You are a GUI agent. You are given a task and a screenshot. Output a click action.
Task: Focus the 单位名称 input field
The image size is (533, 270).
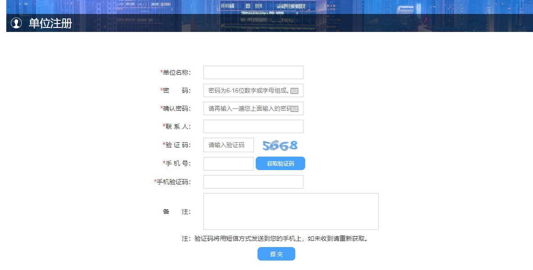pos(253,72)
